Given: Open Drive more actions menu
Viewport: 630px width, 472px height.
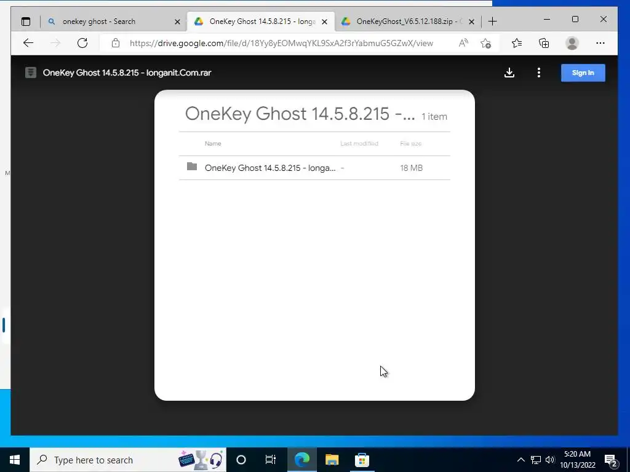Looking at the screenshot, I should point(539,73).
